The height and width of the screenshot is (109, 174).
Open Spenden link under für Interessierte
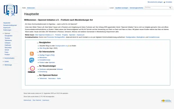(x=52, y=62)
